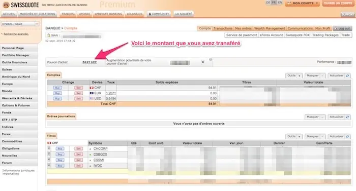The height and width of the screenshot is (191, 356).
Task: Open Swissquote FOX button
Action: tap(297, 35)
